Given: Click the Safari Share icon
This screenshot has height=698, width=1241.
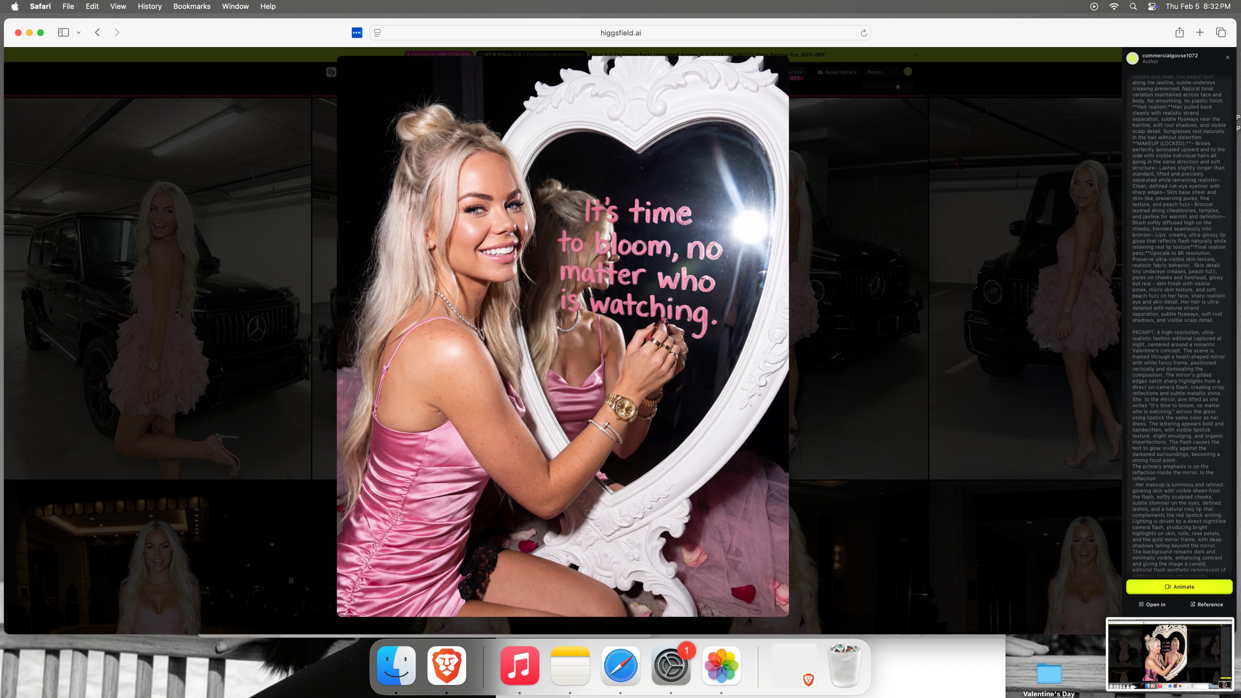Looking at the screenshot, I should (x=1179, y=32).
